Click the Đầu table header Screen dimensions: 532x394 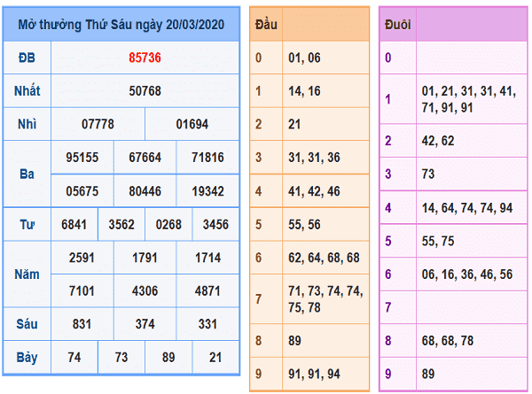pyautogui.click(x=266, y=25)
